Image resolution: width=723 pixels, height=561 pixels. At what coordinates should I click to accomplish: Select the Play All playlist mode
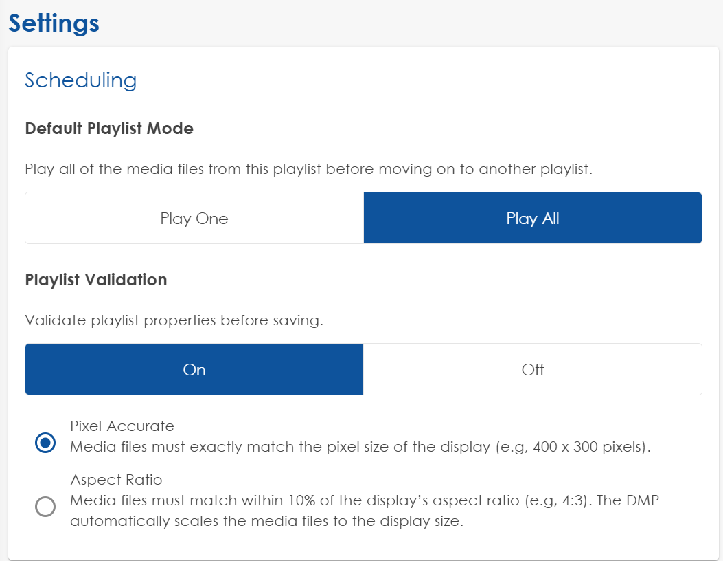(532, 218)
